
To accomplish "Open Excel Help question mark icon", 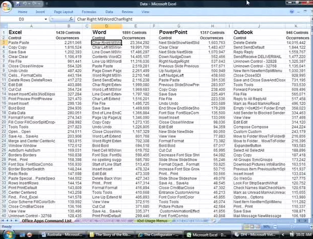I will [293, 11].
